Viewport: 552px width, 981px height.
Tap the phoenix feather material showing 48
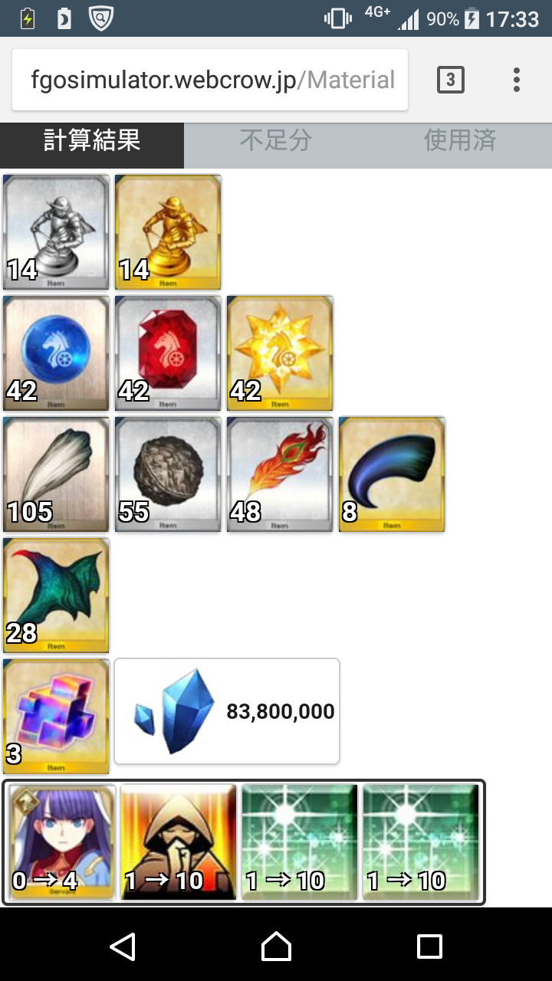[x=281, y=474]
